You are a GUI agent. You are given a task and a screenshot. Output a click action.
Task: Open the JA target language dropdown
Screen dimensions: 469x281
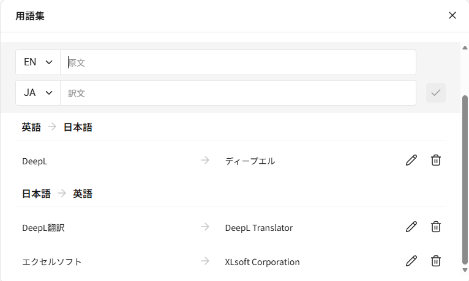point(38,93)
